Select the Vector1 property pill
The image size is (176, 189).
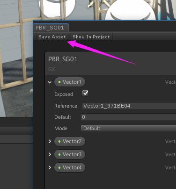coord(70,82)
